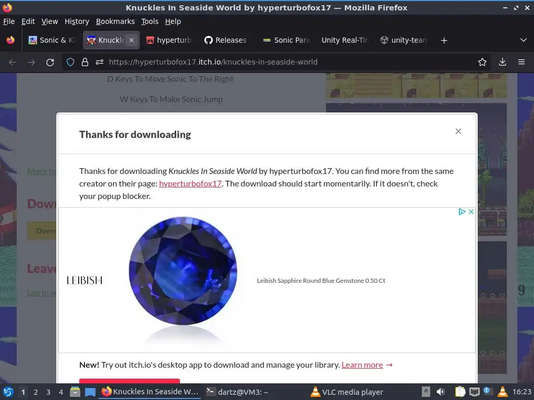
Task: Open the volume speaker tray icon
Action: [x=441, y=392]
